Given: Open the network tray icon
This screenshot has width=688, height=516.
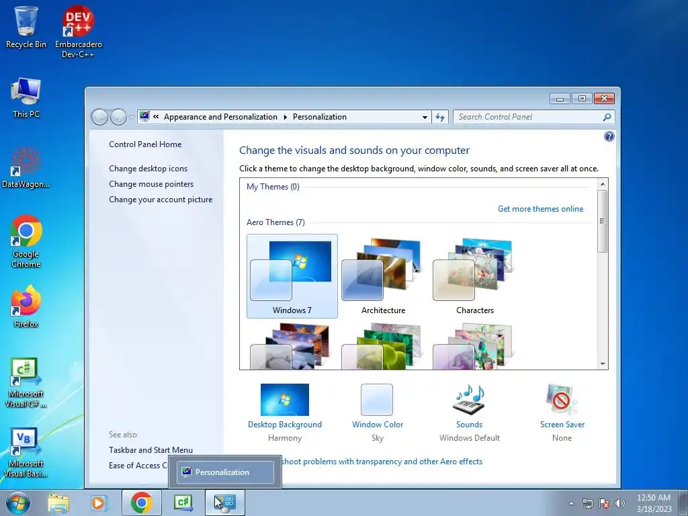Looking at the screenshot, I should tap(587, 503).
